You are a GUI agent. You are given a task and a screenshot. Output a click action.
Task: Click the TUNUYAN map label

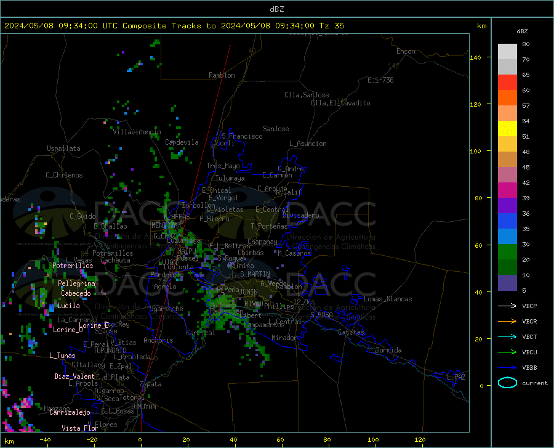click(x=143, y=407)
